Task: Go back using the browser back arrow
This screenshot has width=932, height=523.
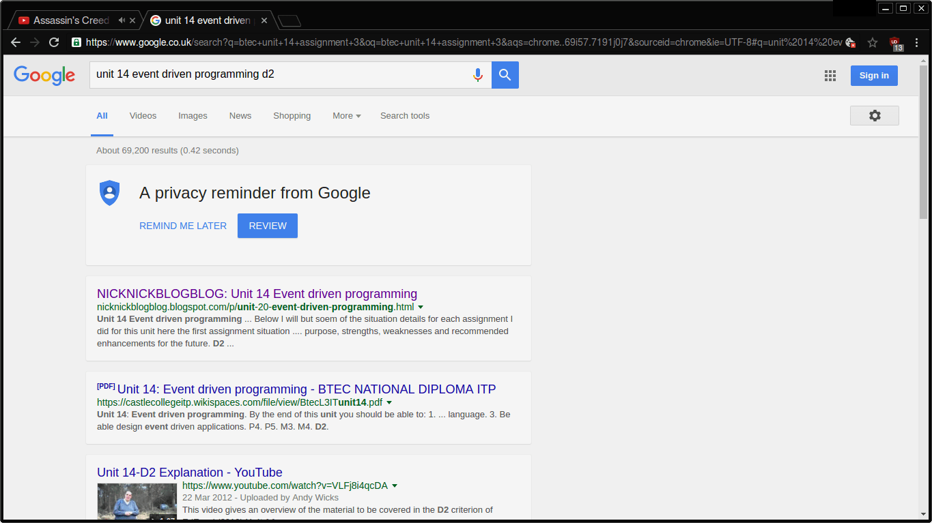Action: pos(16,42)
